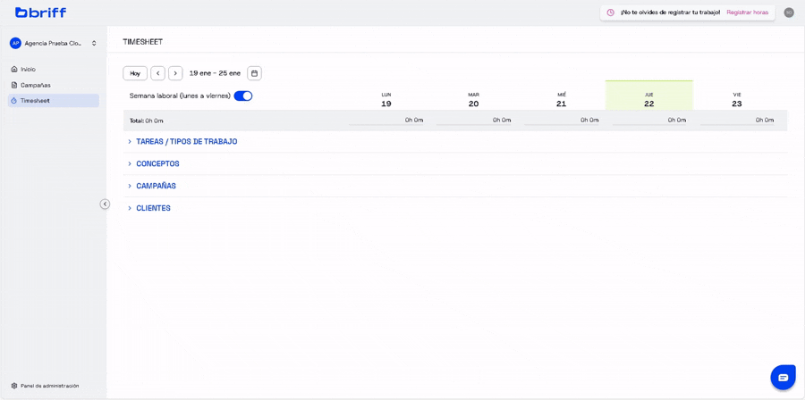Click the TIMESHEET page title

pyautogui.click(x=143, y=42)
